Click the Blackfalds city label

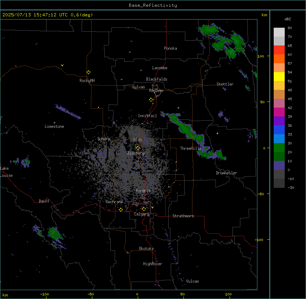[x=157, y=79]
